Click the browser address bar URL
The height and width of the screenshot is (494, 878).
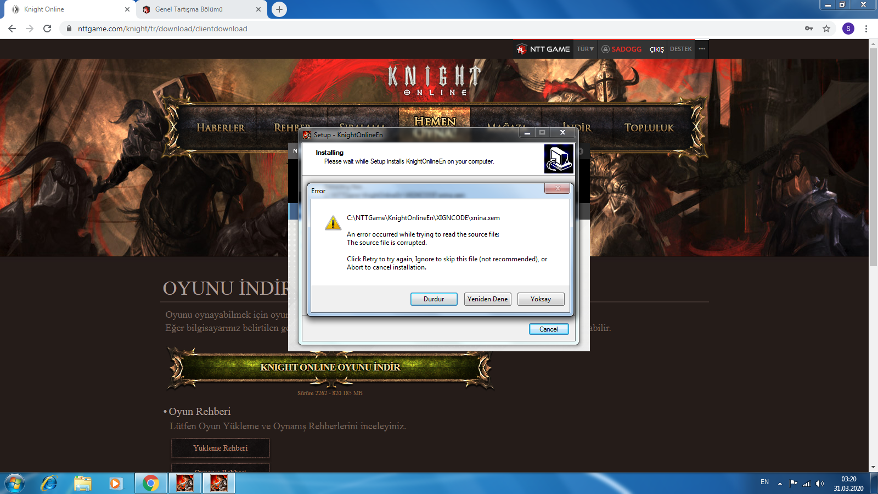tap(162, 29)
